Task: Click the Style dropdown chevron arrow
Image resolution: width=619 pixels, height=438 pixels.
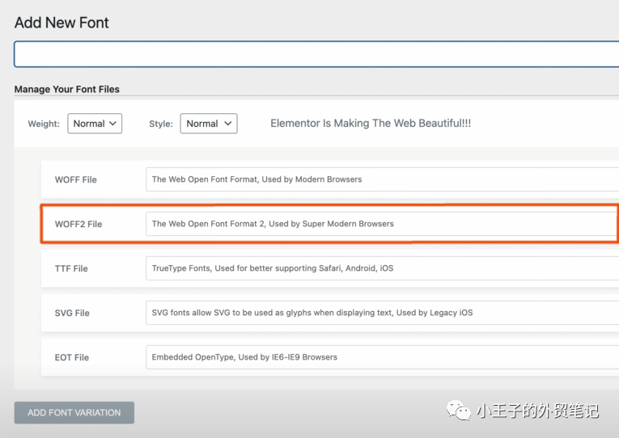Action: (x=228, y=124)
